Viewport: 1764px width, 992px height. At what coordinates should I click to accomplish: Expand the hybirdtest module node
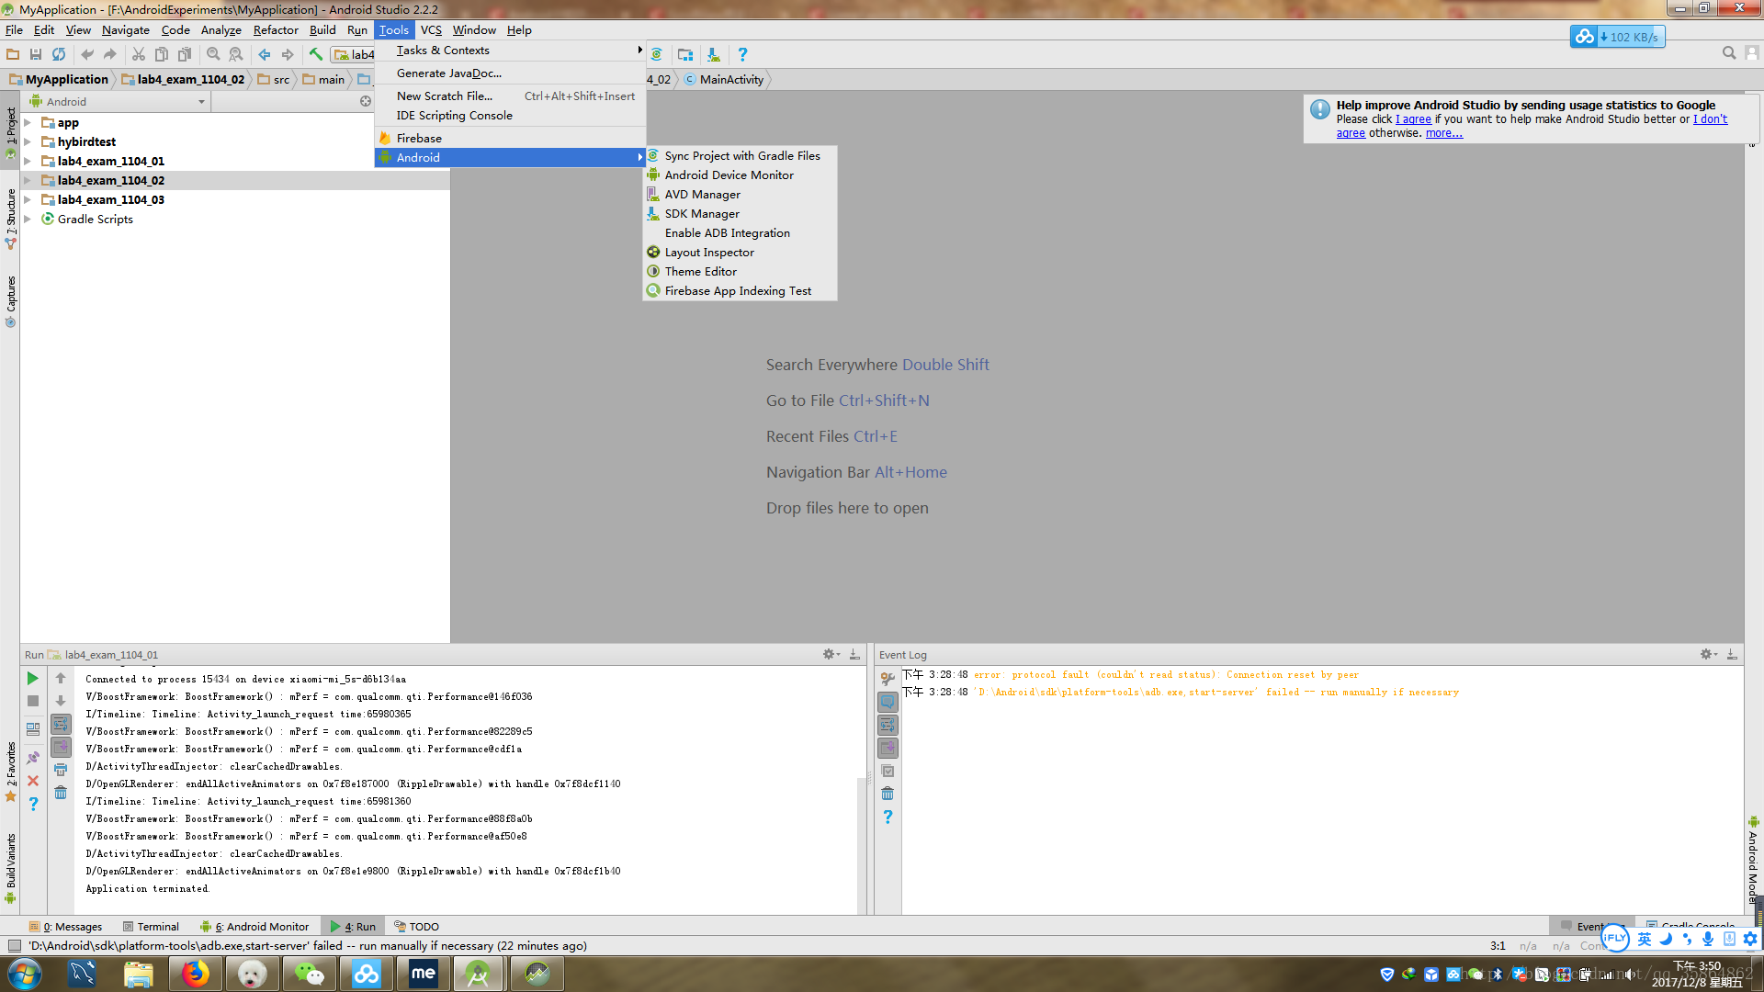[28, 141]
